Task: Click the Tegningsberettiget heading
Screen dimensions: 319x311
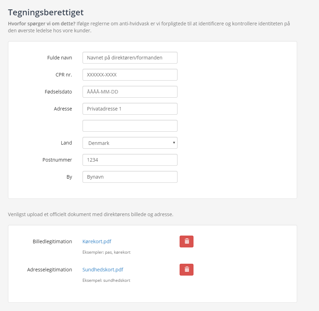Action: (46, 13)
